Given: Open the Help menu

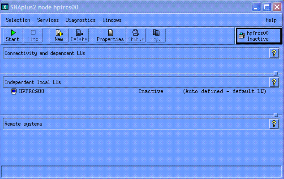Looking at the screenshot, I should [271, 20].
